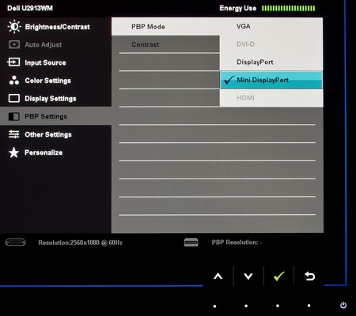The image size is (356, 316).
Task: Select the Color Settings dots icon
Action: (14, 81)
